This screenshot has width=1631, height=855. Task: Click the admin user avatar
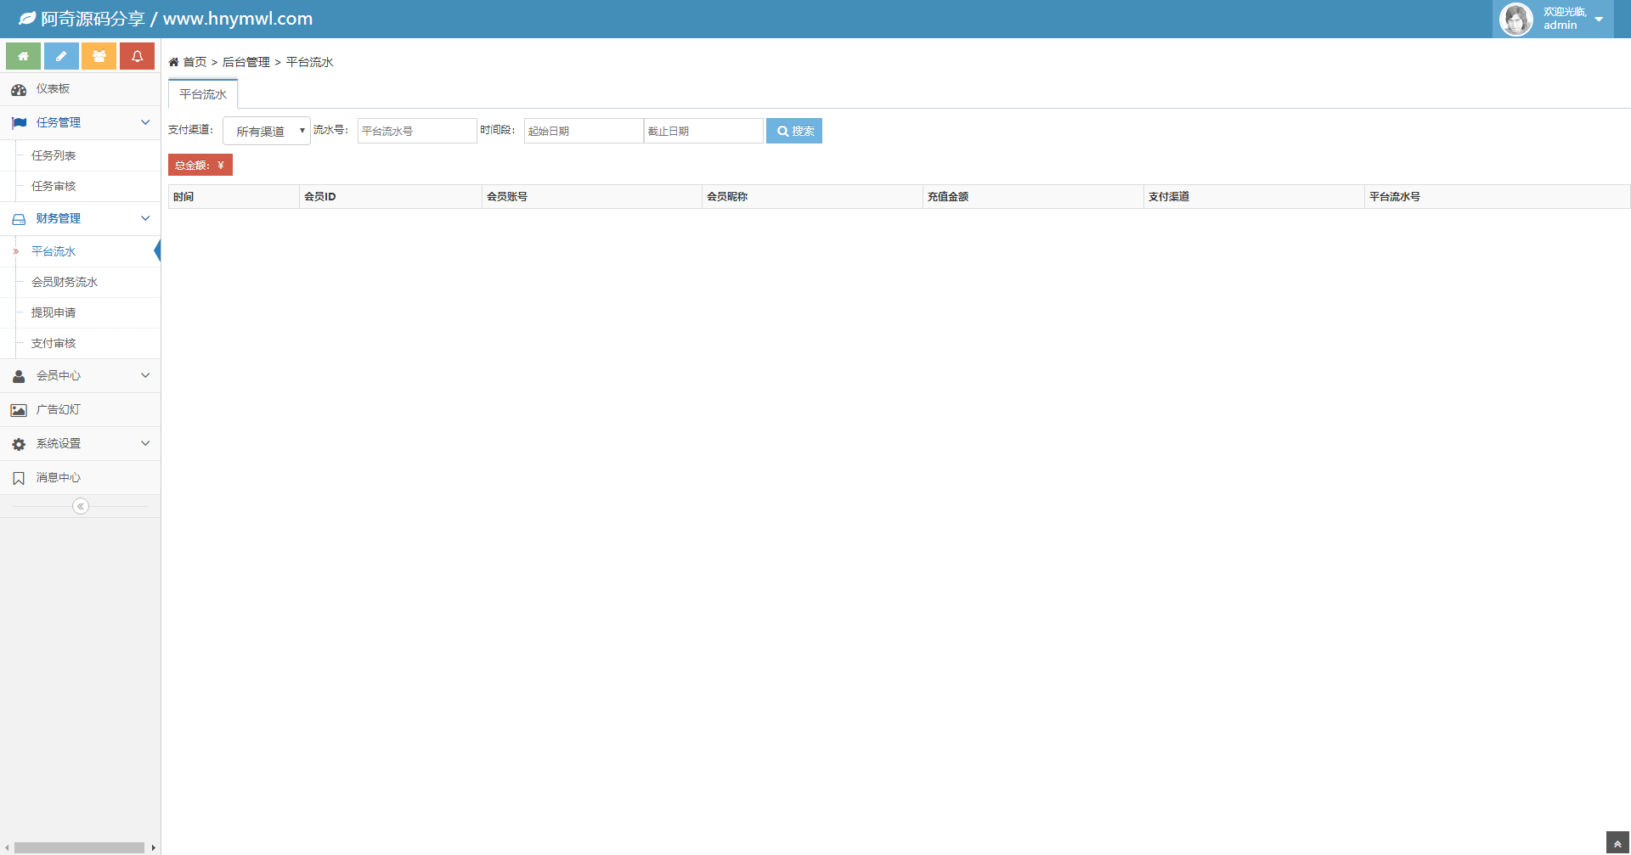[1515, 19]
